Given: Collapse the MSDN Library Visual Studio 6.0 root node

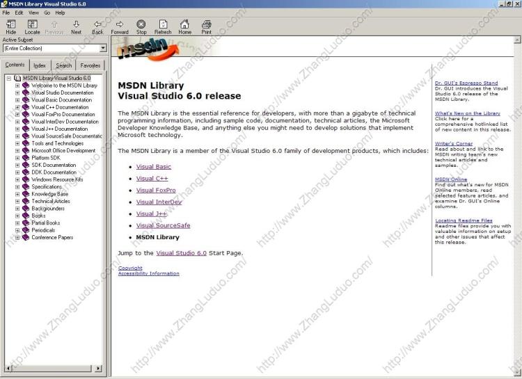Looking at the screenshot, I should (9, 78).
